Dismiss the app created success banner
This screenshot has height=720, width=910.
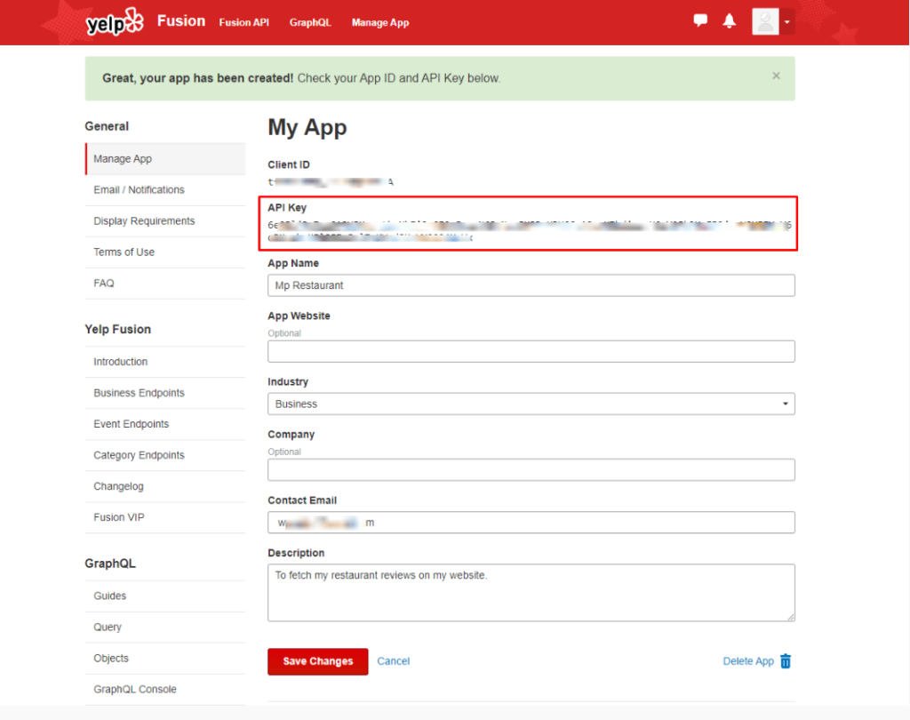(776, 76)
